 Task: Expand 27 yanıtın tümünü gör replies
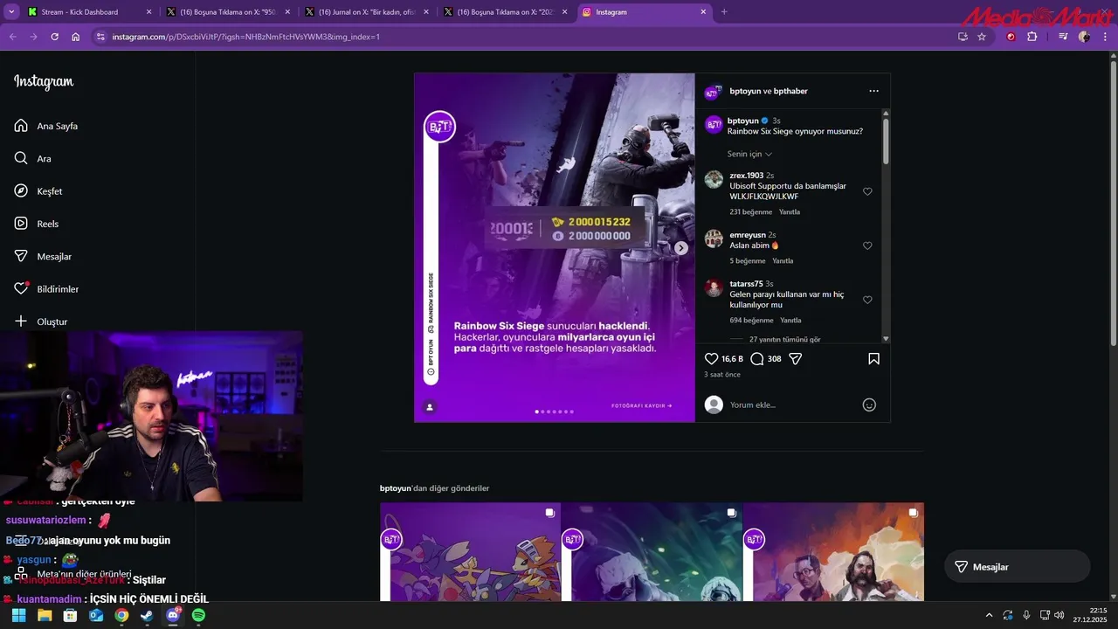(x=784, y=339)
